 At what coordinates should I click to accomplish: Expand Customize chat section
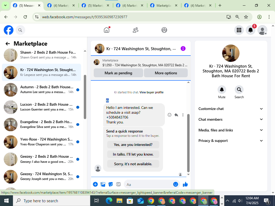tap(231, 109)
